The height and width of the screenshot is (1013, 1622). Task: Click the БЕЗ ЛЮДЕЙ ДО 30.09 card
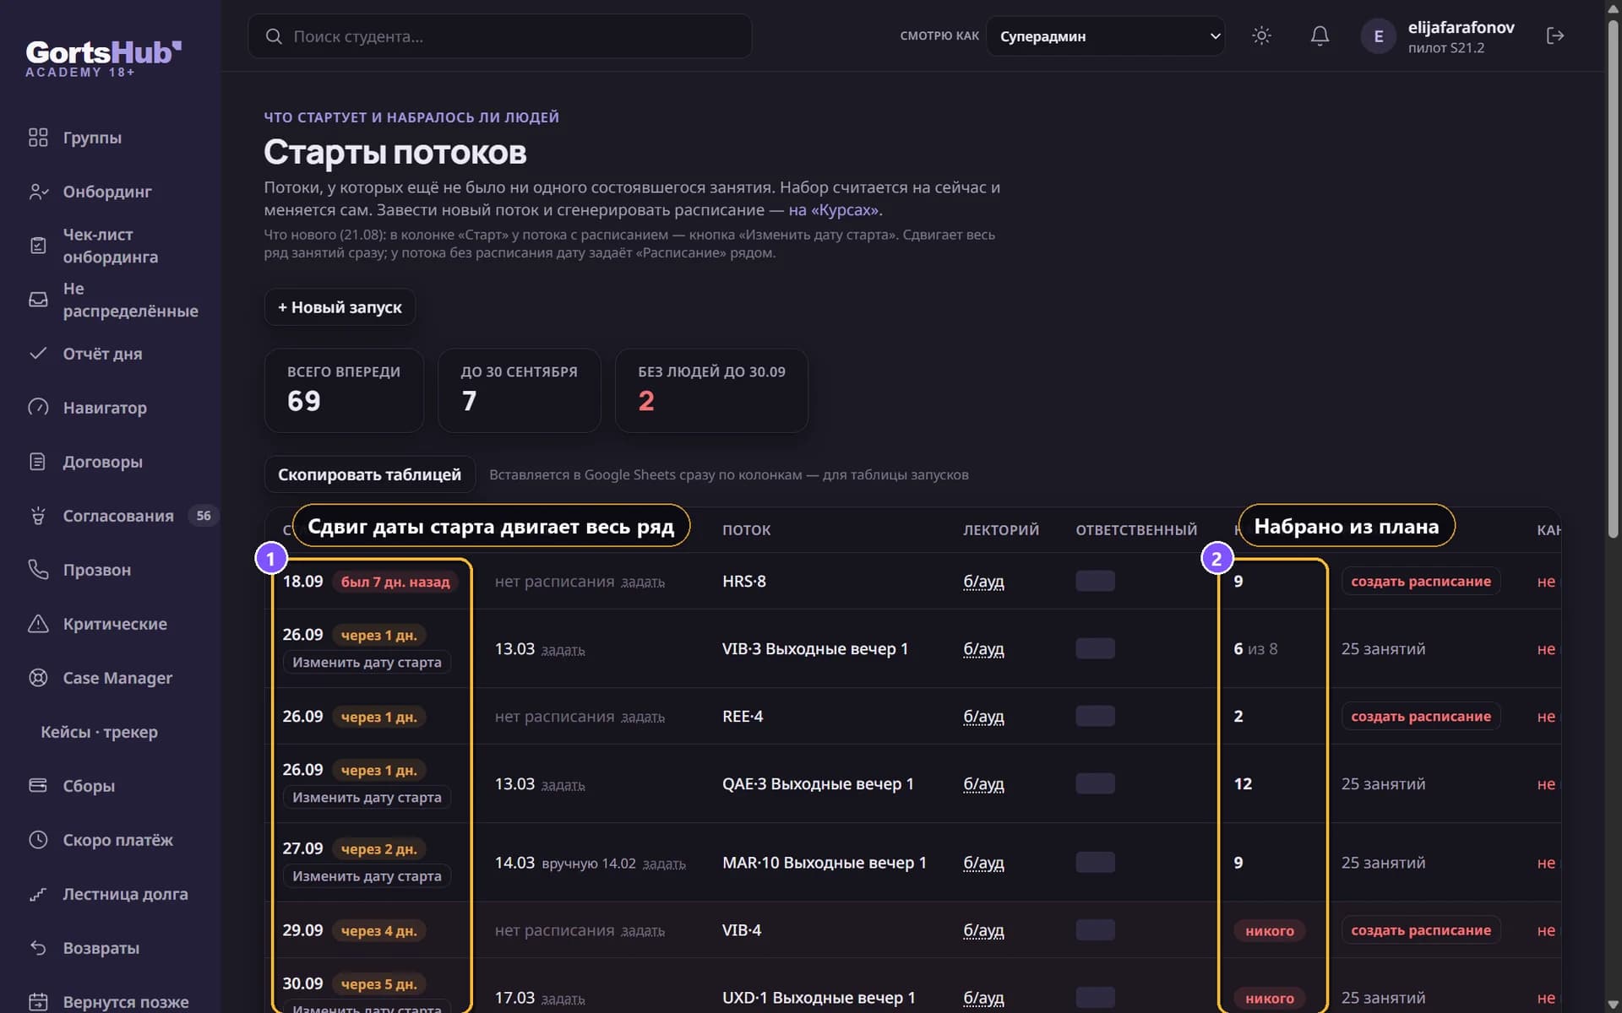tap(711, 391)
